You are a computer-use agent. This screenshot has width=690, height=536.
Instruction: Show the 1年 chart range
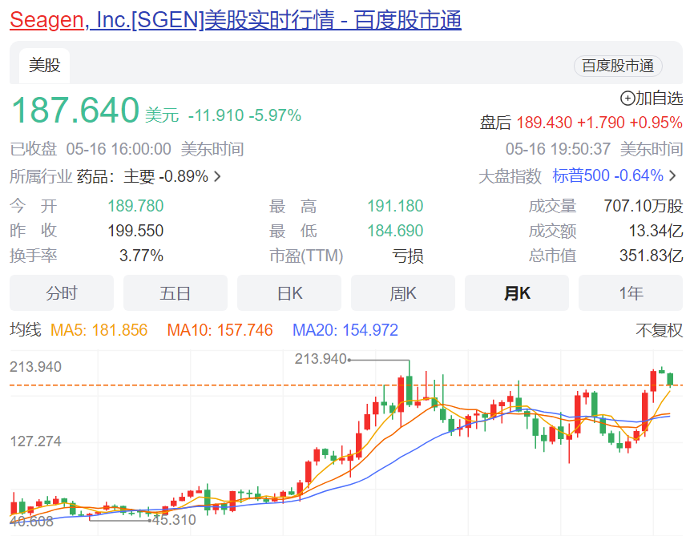coord(631,293)
